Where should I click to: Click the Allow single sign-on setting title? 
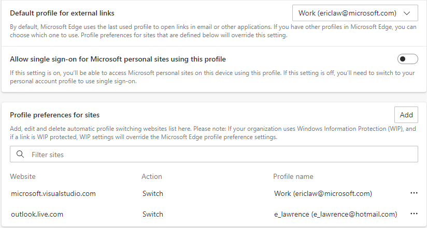pos(118,59)
